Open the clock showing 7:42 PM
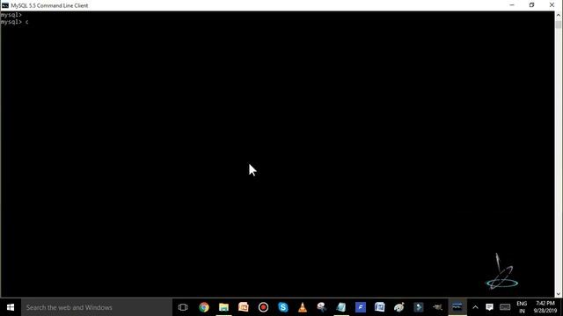This screenshot has width=563, height=316. point(545,307)
